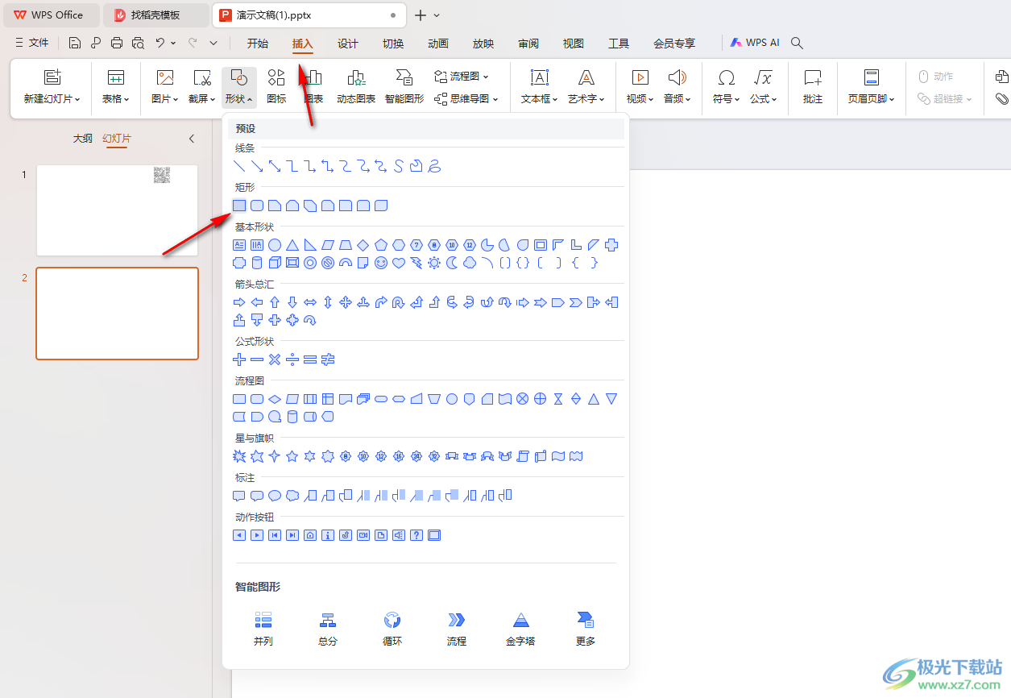Open Smart Graphics (智能图形) tool
Image resolution: width=1011 pixels, height=698 pixels.
click(404, 87)
